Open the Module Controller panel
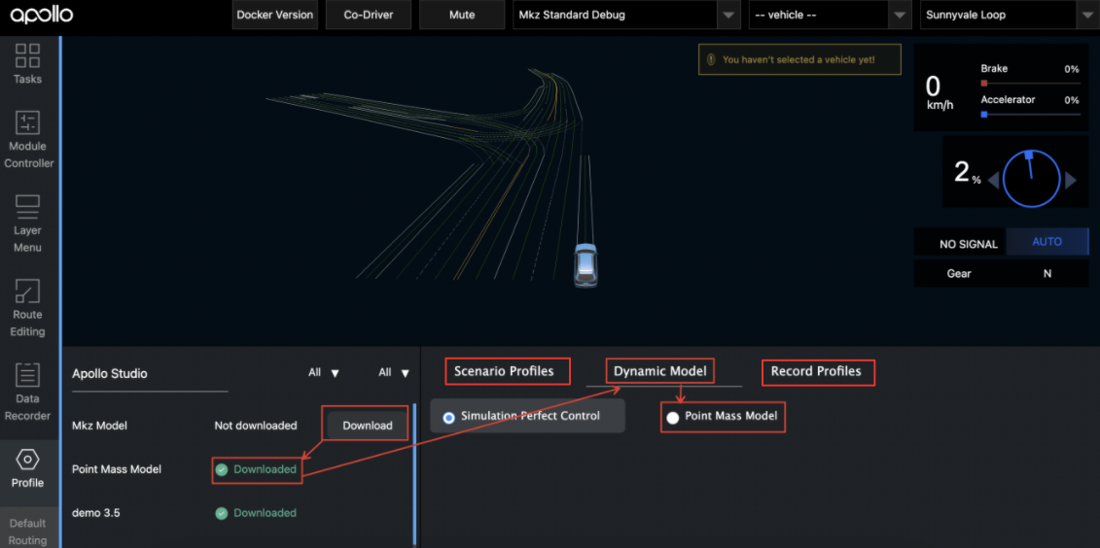The image size is (1100, 548). [x=27, y=123]
